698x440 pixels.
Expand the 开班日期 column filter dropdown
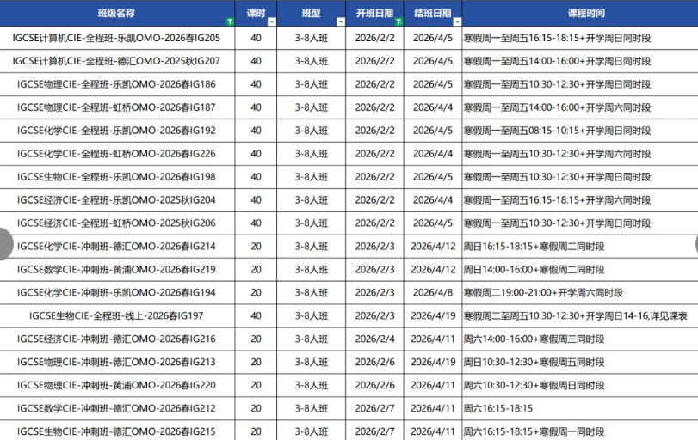coord(398,21)
